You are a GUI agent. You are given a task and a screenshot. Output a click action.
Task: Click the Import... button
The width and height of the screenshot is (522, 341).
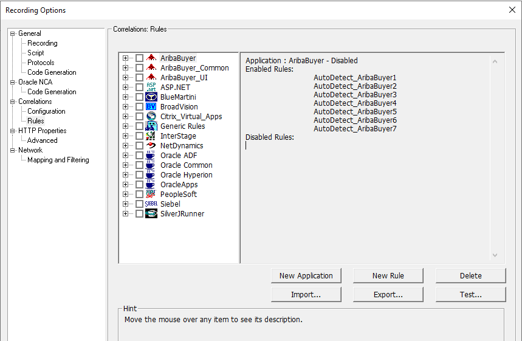click(306, 295)
